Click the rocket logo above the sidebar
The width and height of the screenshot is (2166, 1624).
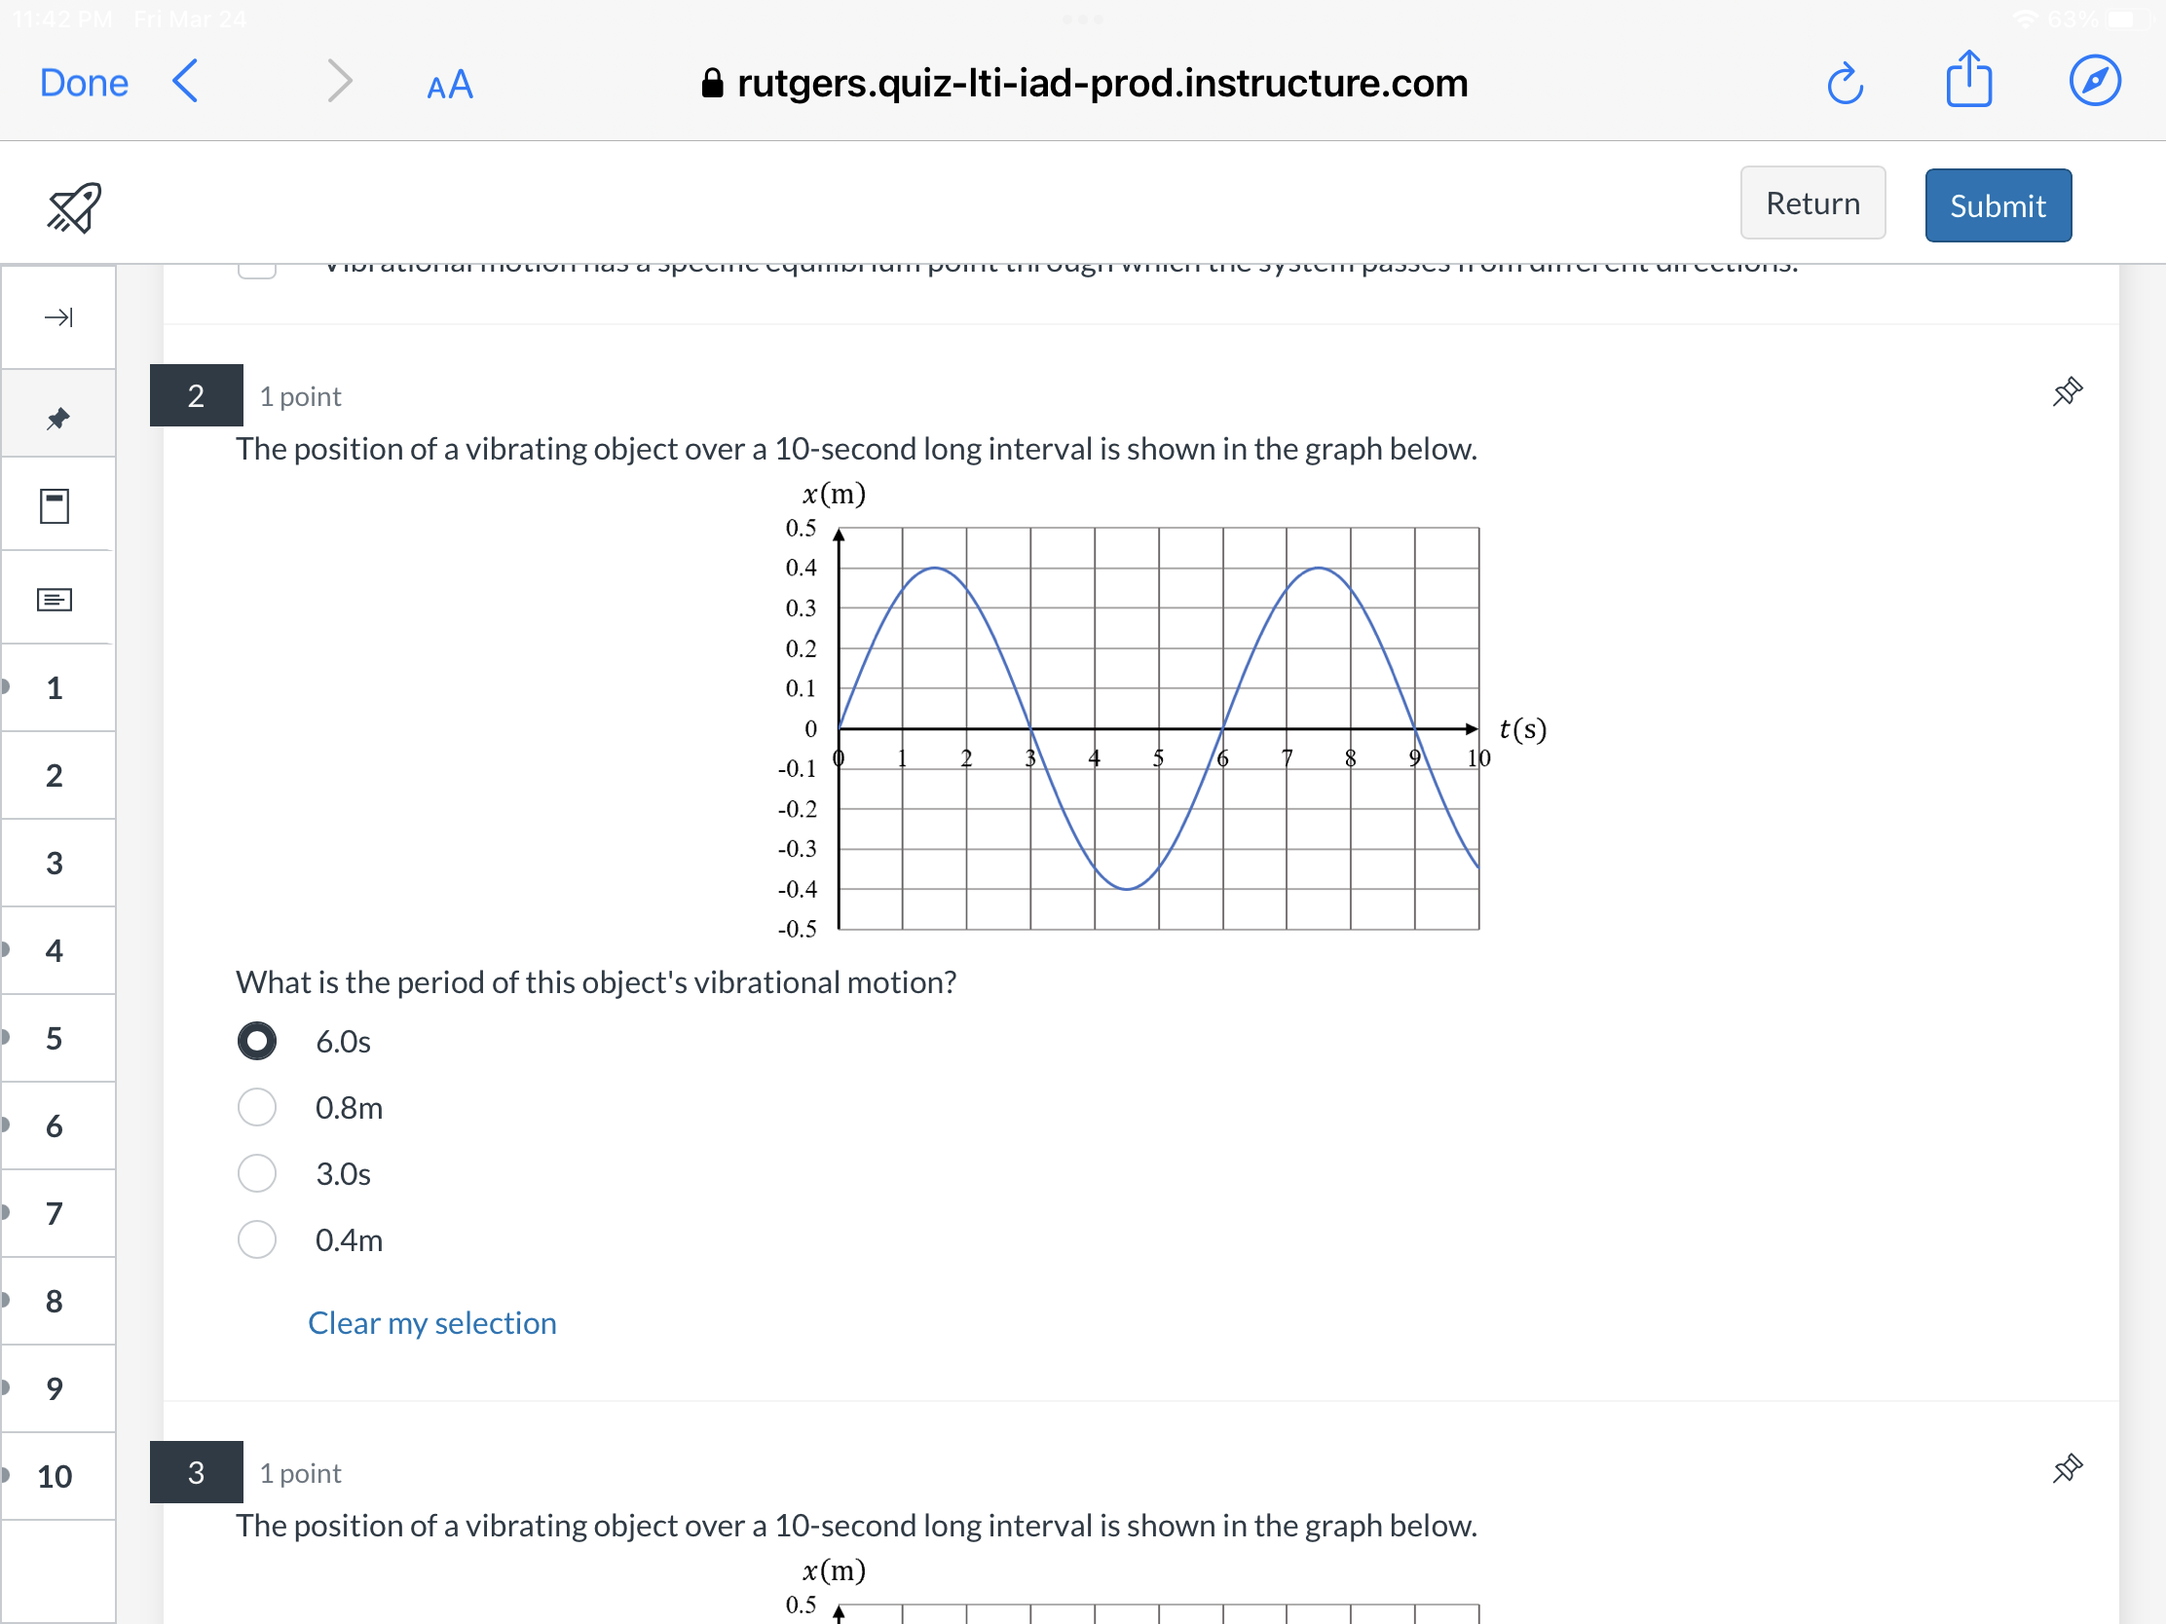(x=72, y=205)
